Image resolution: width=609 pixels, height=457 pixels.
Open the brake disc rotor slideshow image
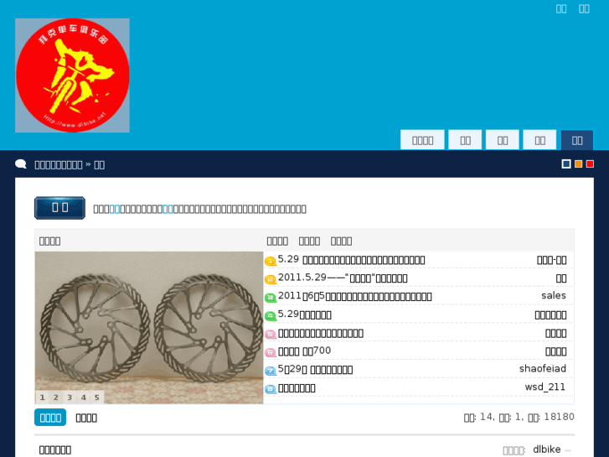coord(149,328)
